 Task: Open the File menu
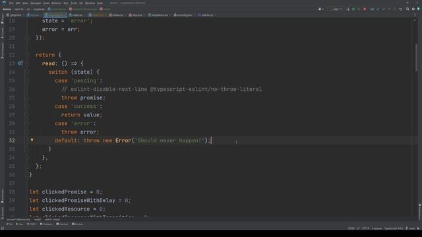point(11,3)
